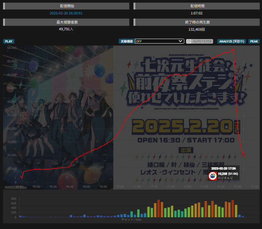Click the 800 label on chat chart axis

[x=14, y=199]
